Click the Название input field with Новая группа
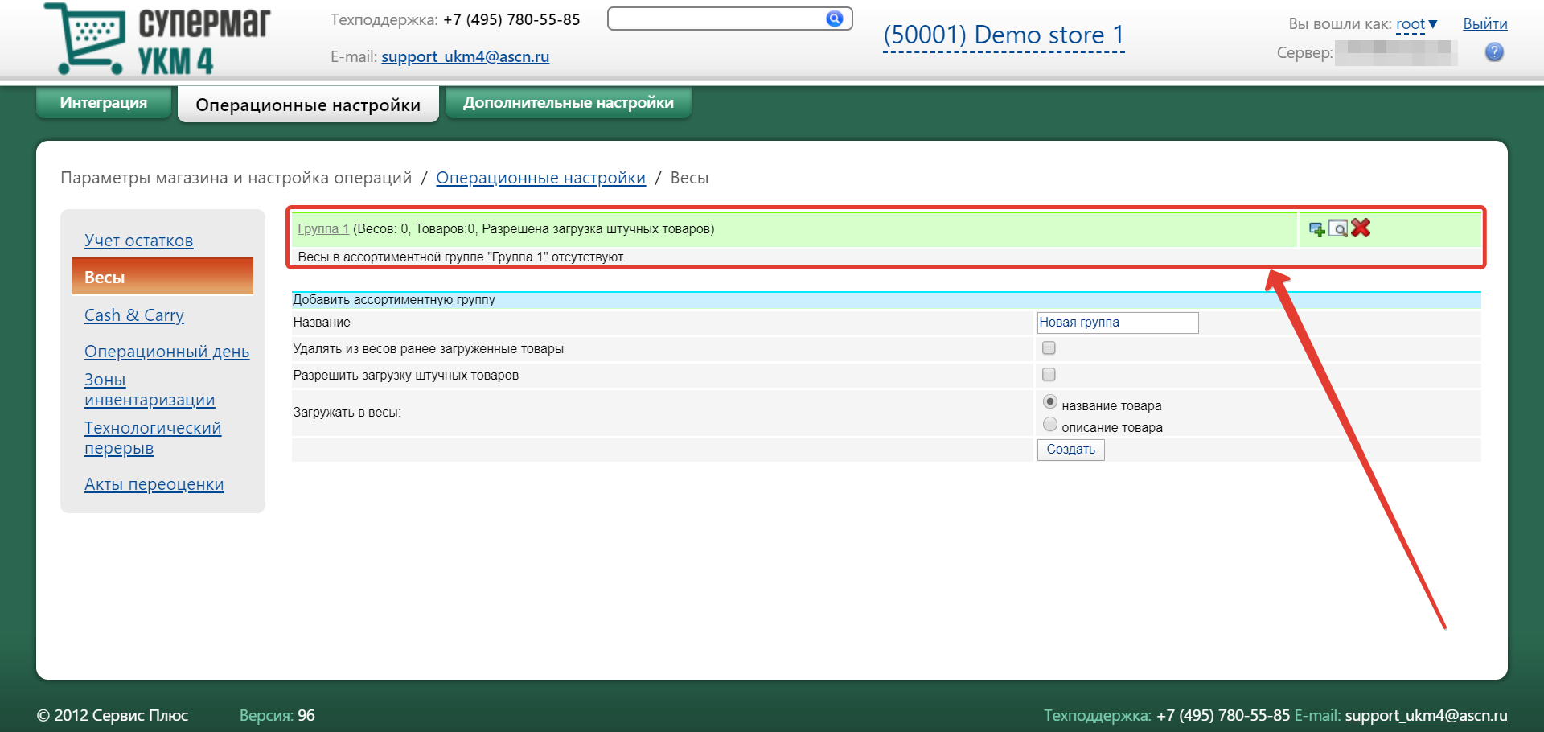 pos(1117,323)
